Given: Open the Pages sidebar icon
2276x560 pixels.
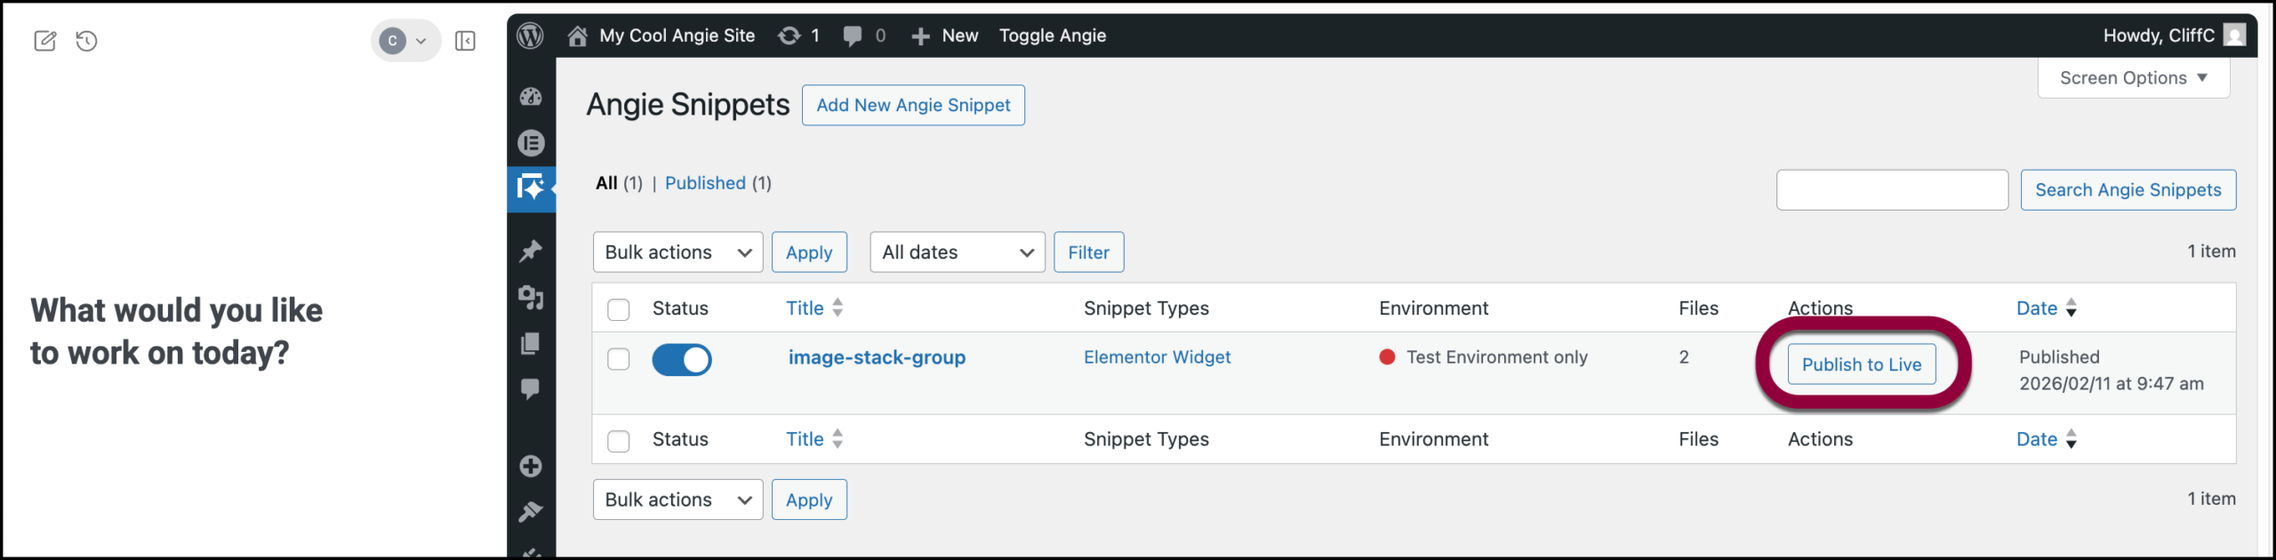Looking at the screenshot, I should pos(531,344).
